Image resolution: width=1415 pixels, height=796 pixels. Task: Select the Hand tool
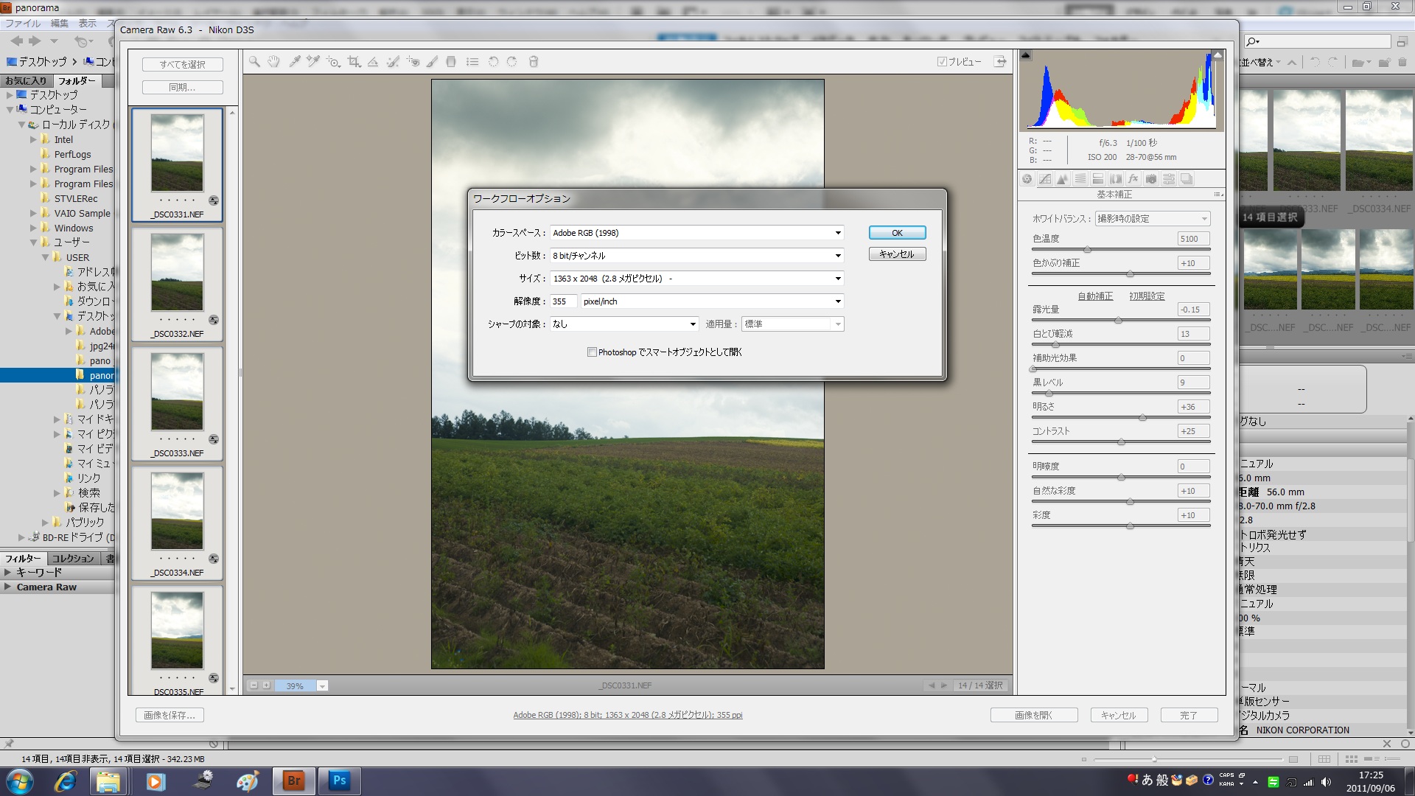273,62
